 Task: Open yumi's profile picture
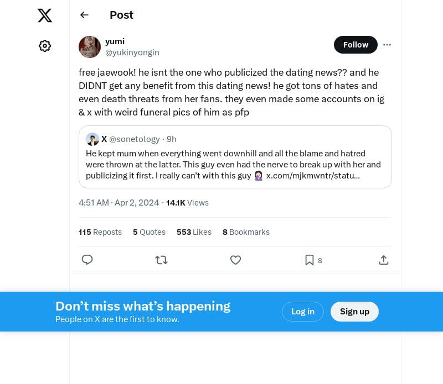pos(90,47)
